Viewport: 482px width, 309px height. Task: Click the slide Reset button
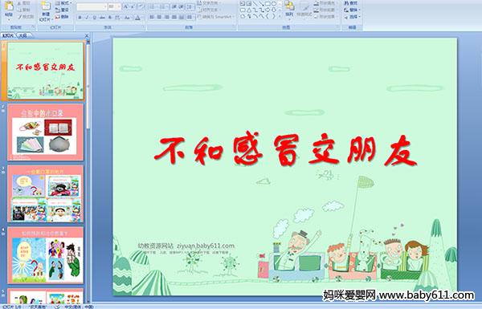[x=63, y=10]
